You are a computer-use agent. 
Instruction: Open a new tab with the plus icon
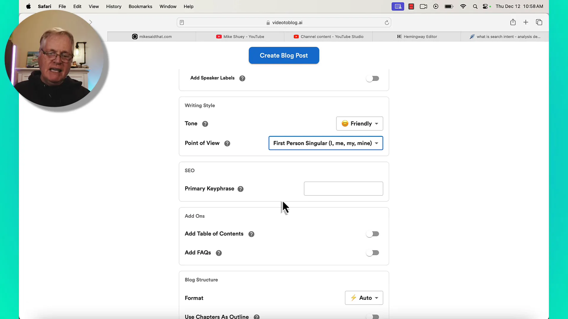pos(526,22)
